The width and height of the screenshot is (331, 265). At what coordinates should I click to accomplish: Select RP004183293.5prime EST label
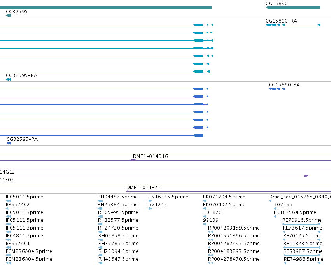(234, 251)
